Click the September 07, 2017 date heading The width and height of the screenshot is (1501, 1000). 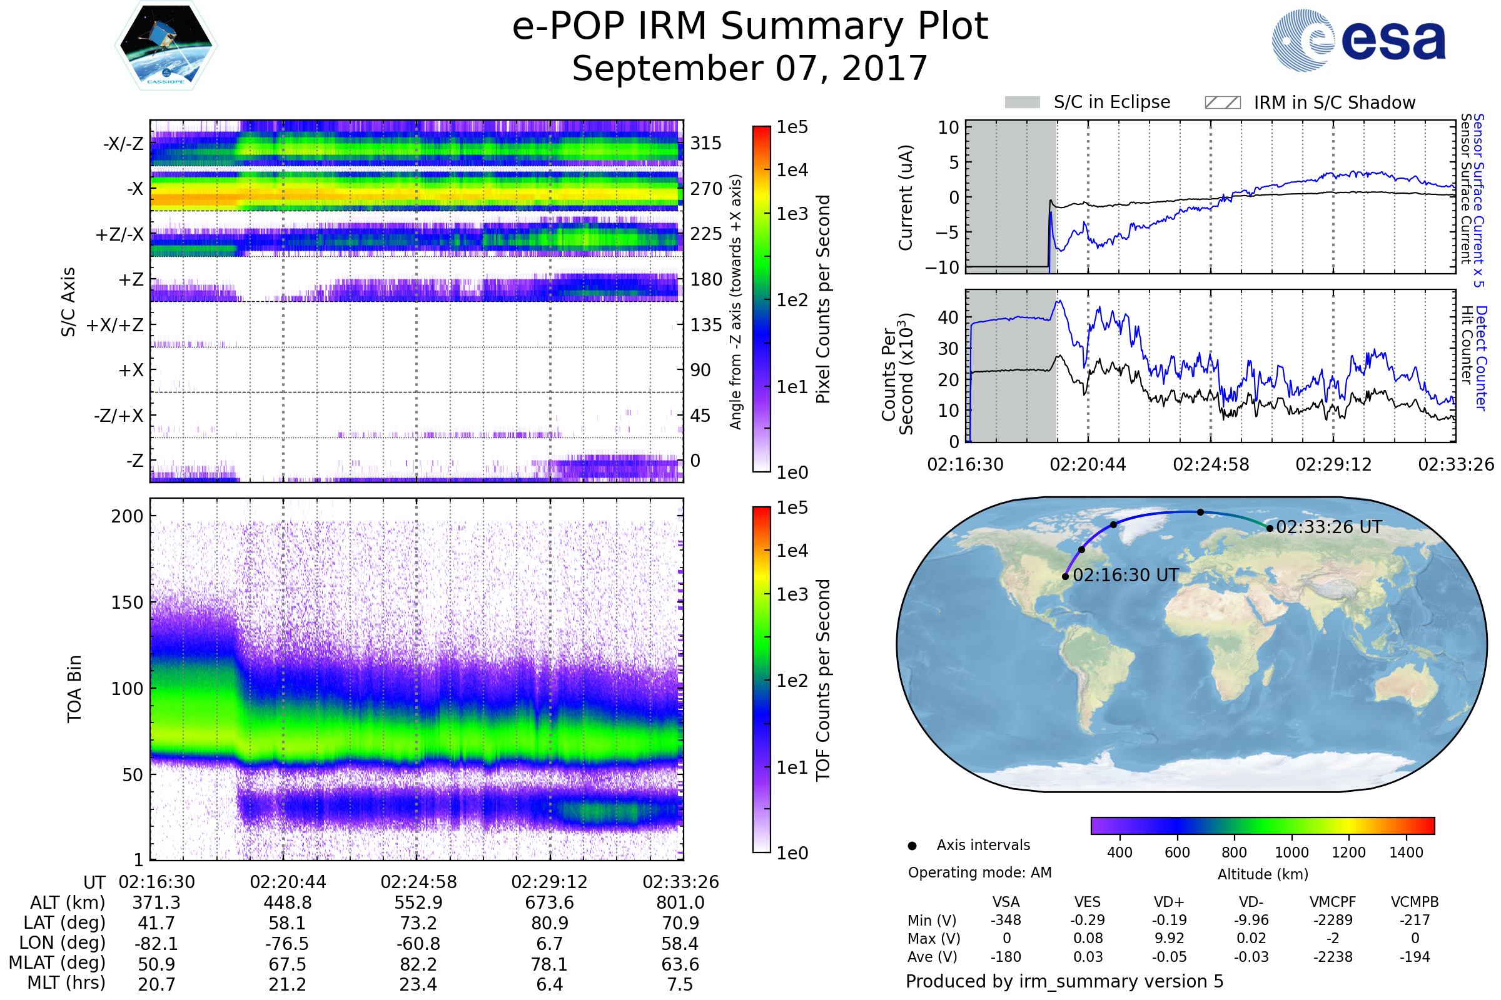[750, 69]
